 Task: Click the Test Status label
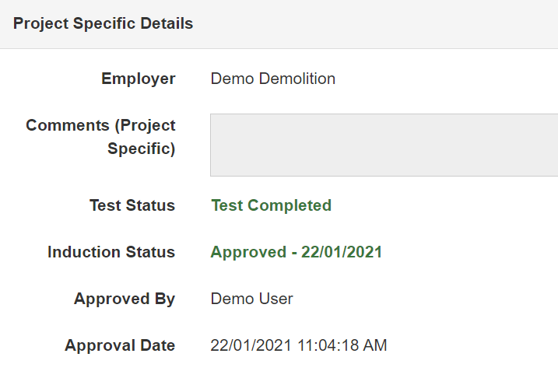132,205
